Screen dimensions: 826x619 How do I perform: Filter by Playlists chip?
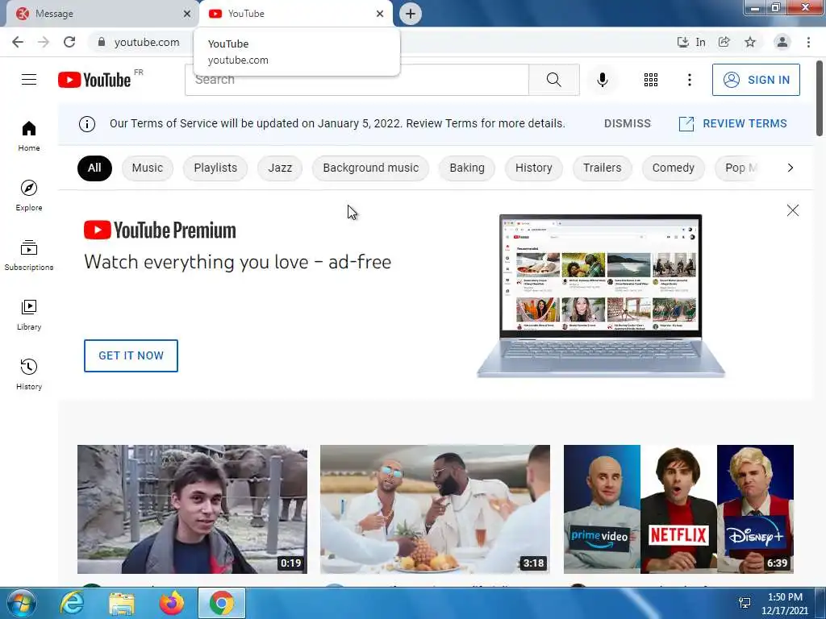pyautogui.click(x=215, y=168)
